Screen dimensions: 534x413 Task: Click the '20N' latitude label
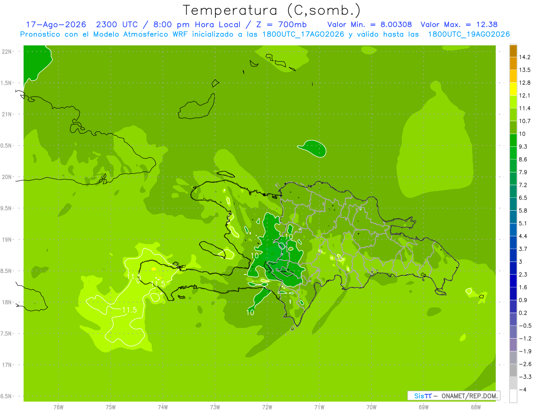coord(8,177)
